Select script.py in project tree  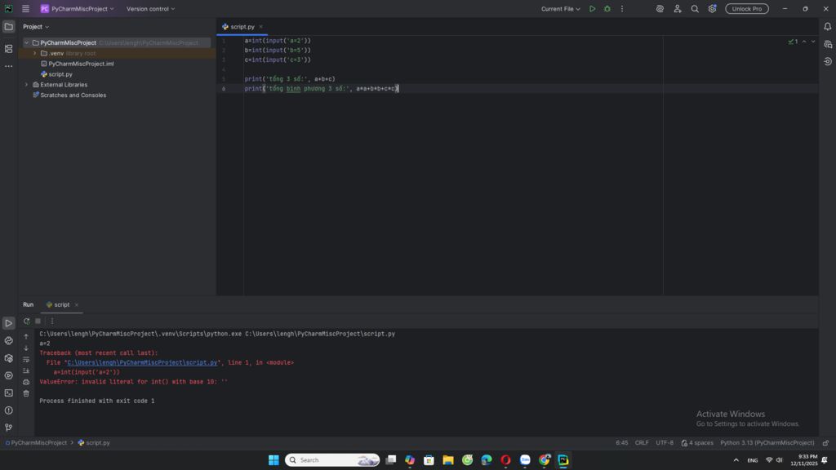click(x=60, y=74)
